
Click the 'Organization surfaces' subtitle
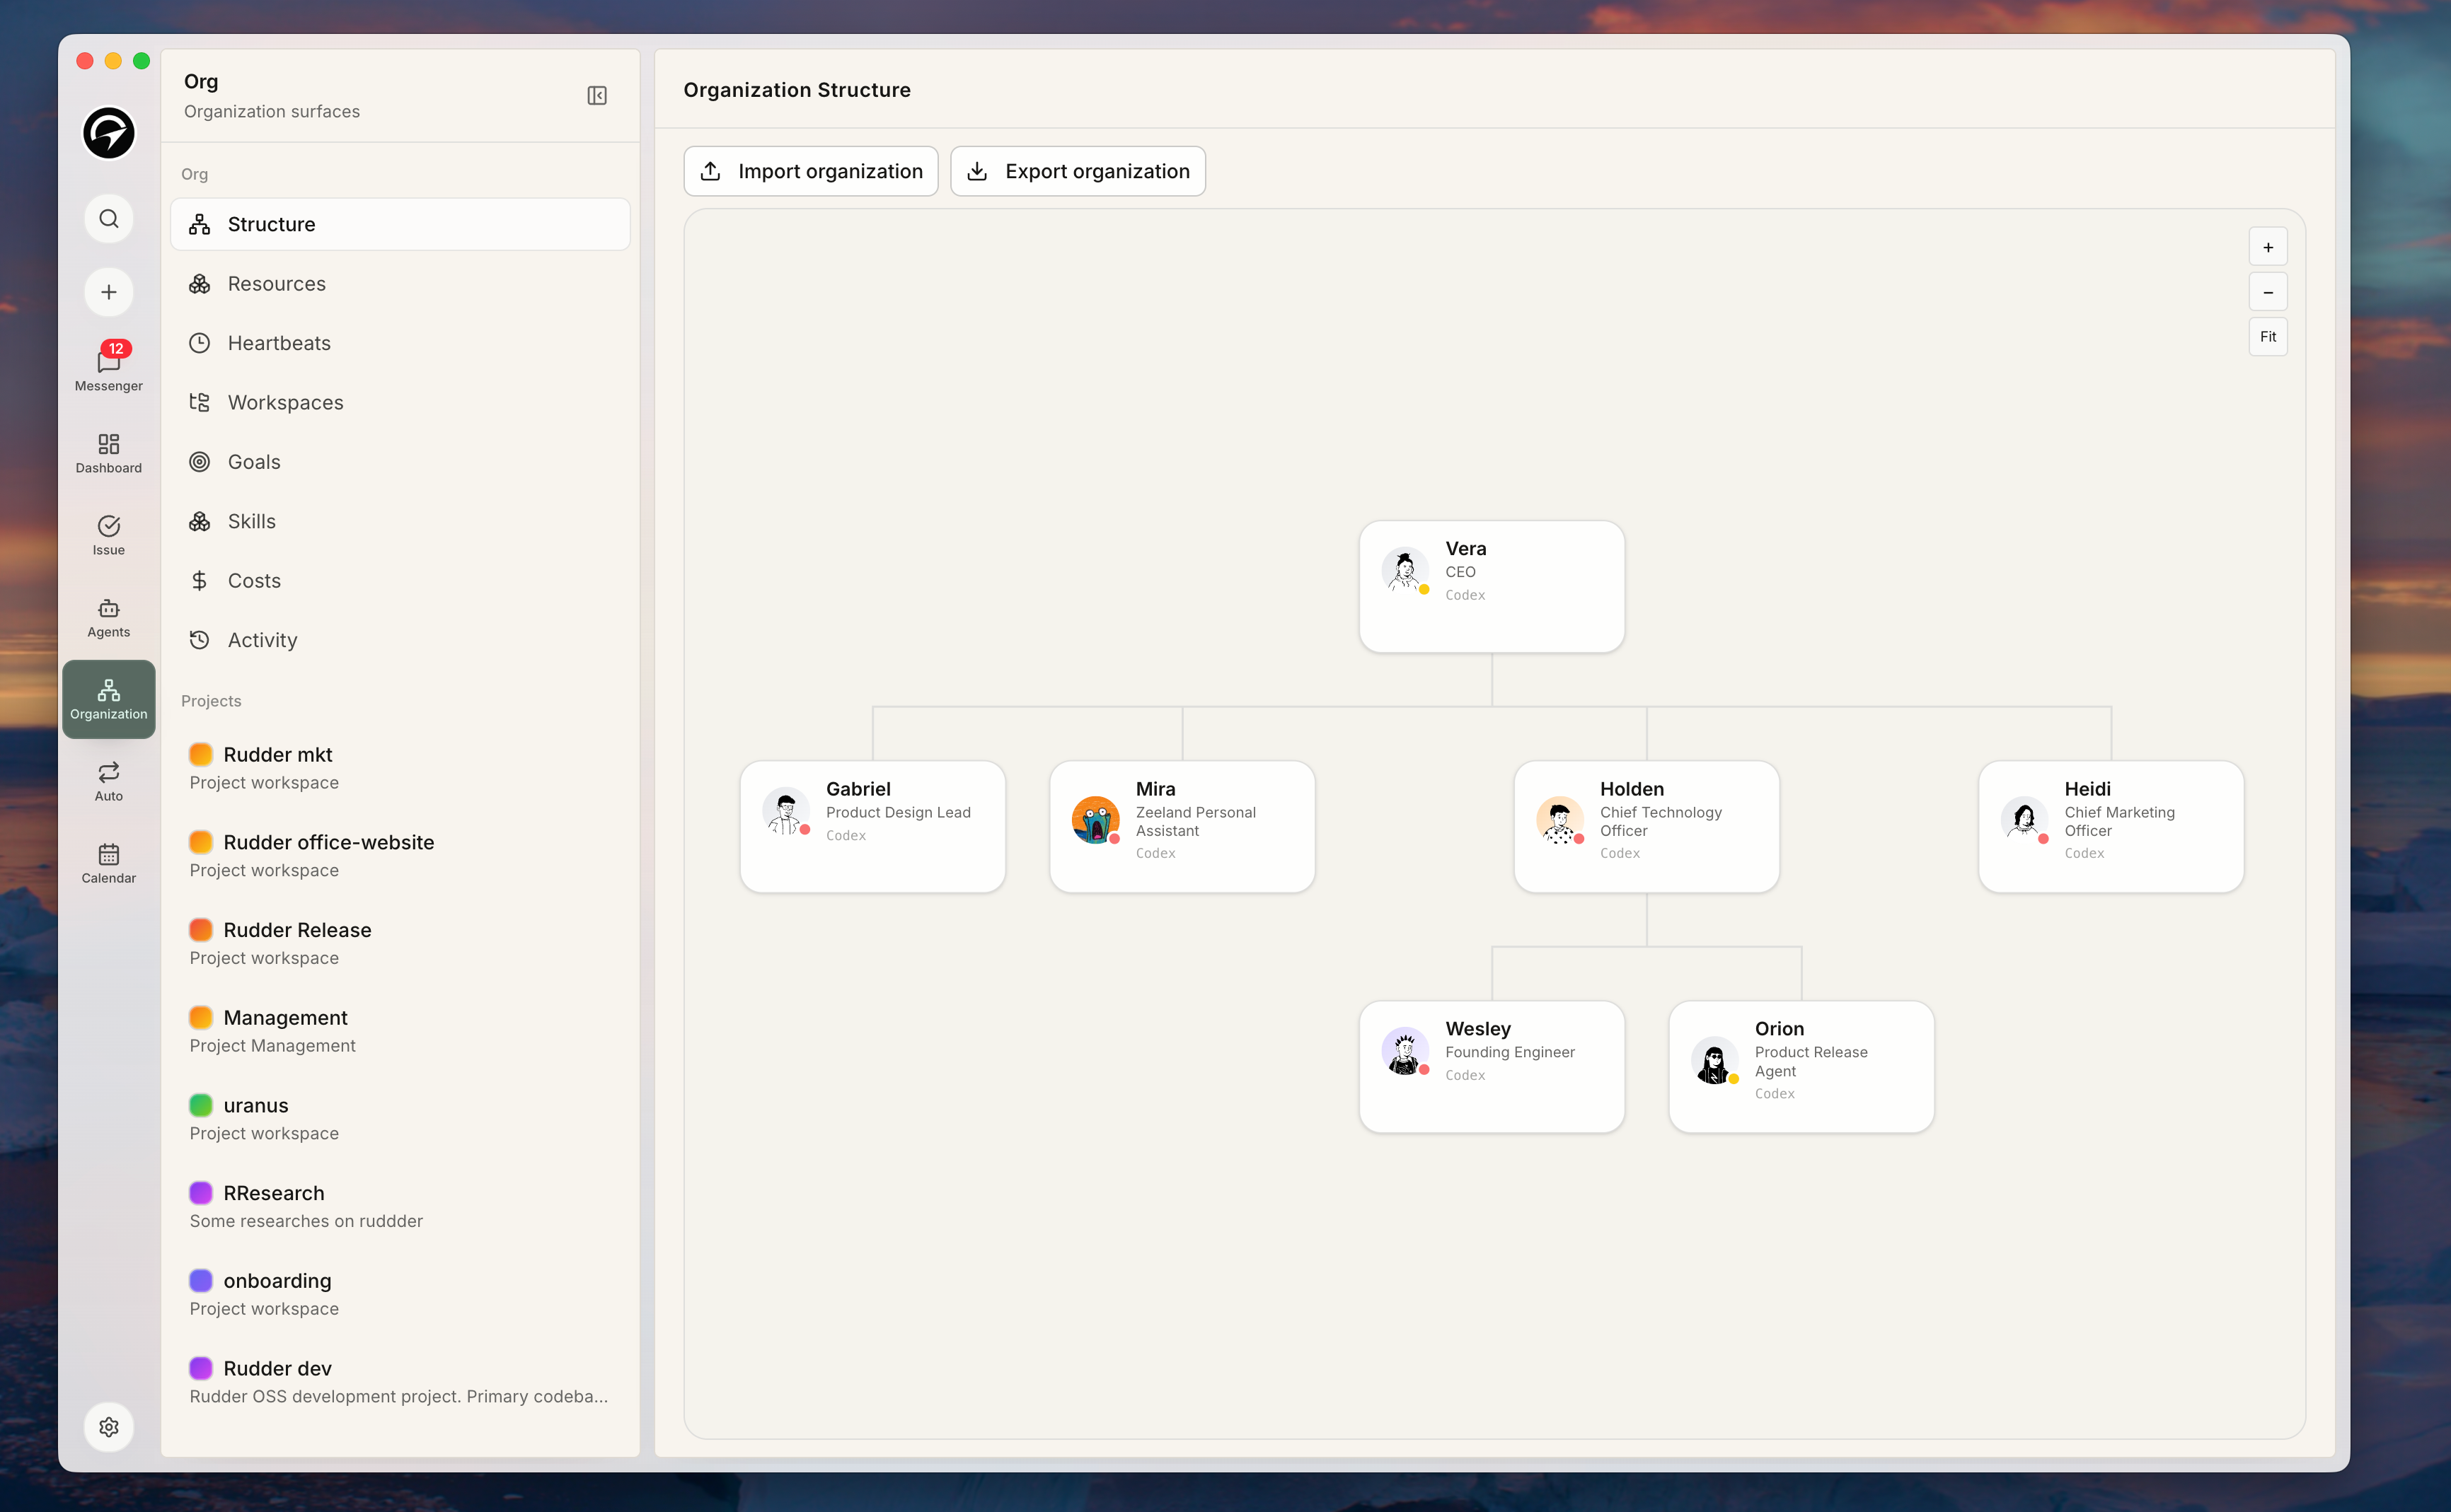click(x=271, y=112)
